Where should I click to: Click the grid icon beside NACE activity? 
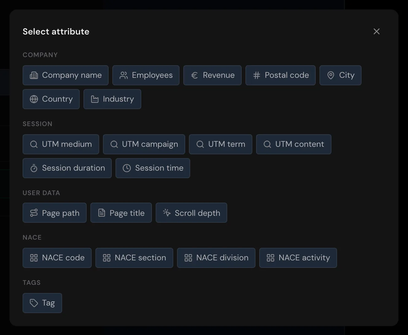tap(271, 258)
